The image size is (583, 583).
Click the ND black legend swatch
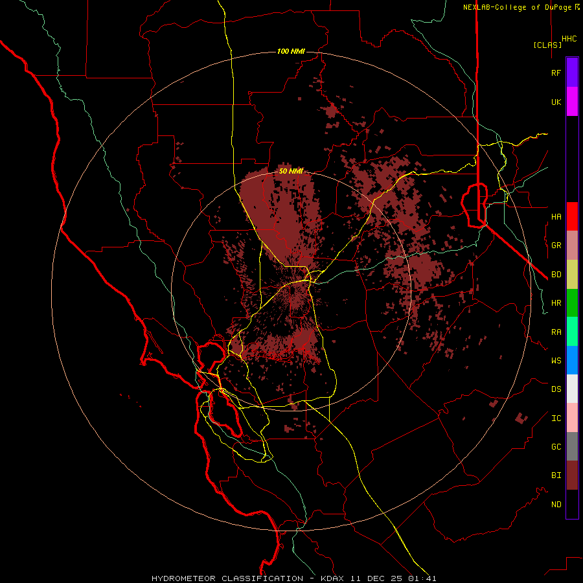(572, 504)
